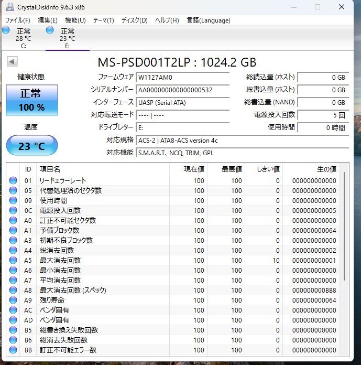Viewport: 361px width, 365px height.
Task: Click the 現在値 column header
Action: tap(189, 169)
